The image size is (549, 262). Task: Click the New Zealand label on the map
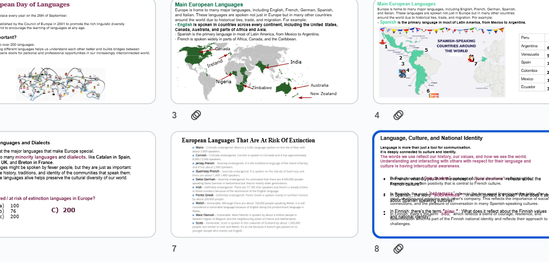click(323, 94)
